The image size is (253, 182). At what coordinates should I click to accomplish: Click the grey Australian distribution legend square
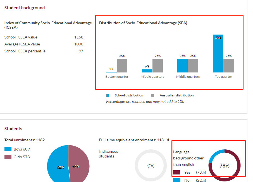pos(152,95)
